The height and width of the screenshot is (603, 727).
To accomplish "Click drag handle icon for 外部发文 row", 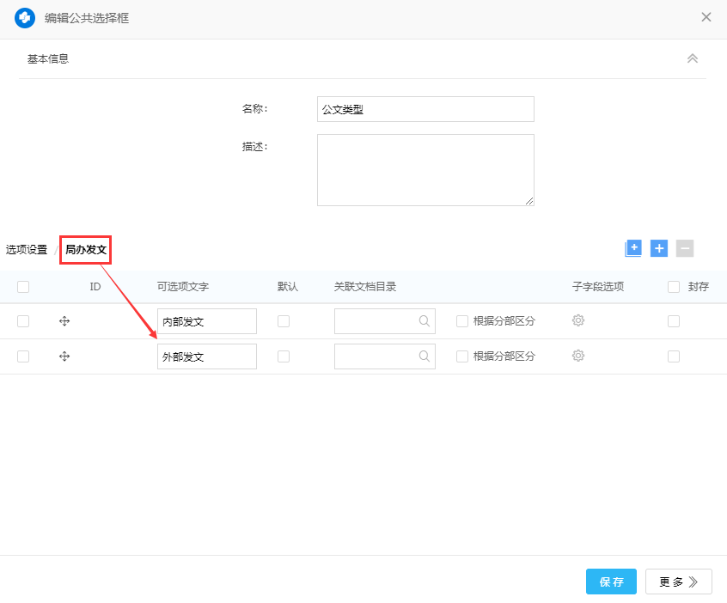I will 64,356.
